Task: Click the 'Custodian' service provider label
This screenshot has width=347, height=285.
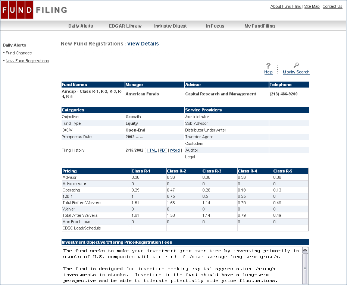Action: click(x=194, y=143)
